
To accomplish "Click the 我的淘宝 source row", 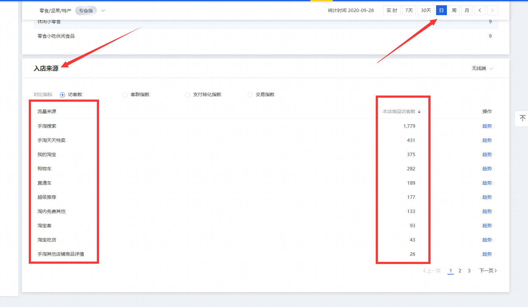I will tap(266, 155).
